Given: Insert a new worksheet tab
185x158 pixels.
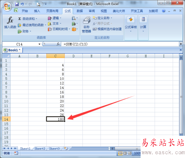Looking at the screenshot, I should point(66,148).
